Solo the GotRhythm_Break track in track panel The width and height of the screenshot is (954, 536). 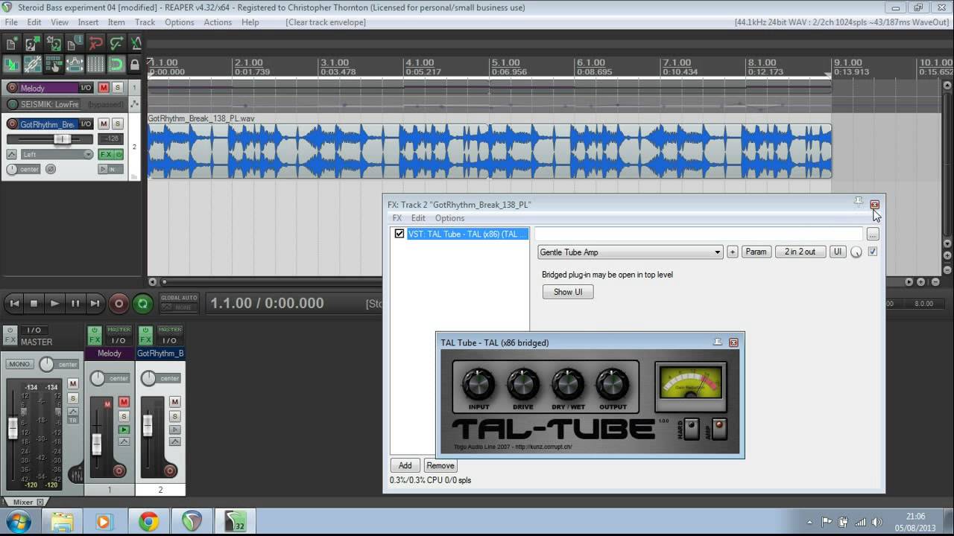(117, 124)
